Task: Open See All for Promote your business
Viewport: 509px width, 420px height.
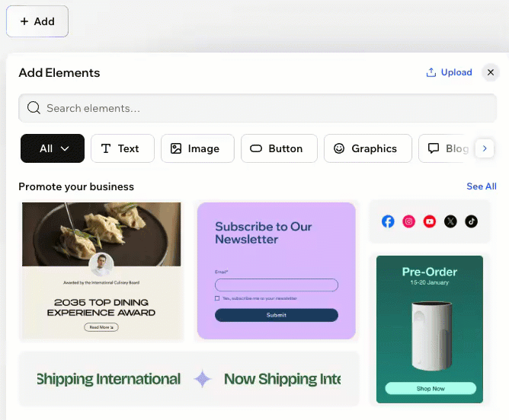Action: click(x=482, y=186)
